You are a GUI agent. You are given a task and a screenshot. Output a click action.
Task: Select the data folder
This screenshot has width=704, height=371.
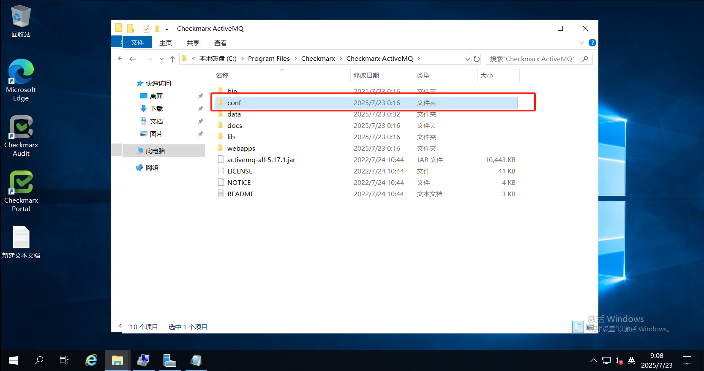(366, 114)
